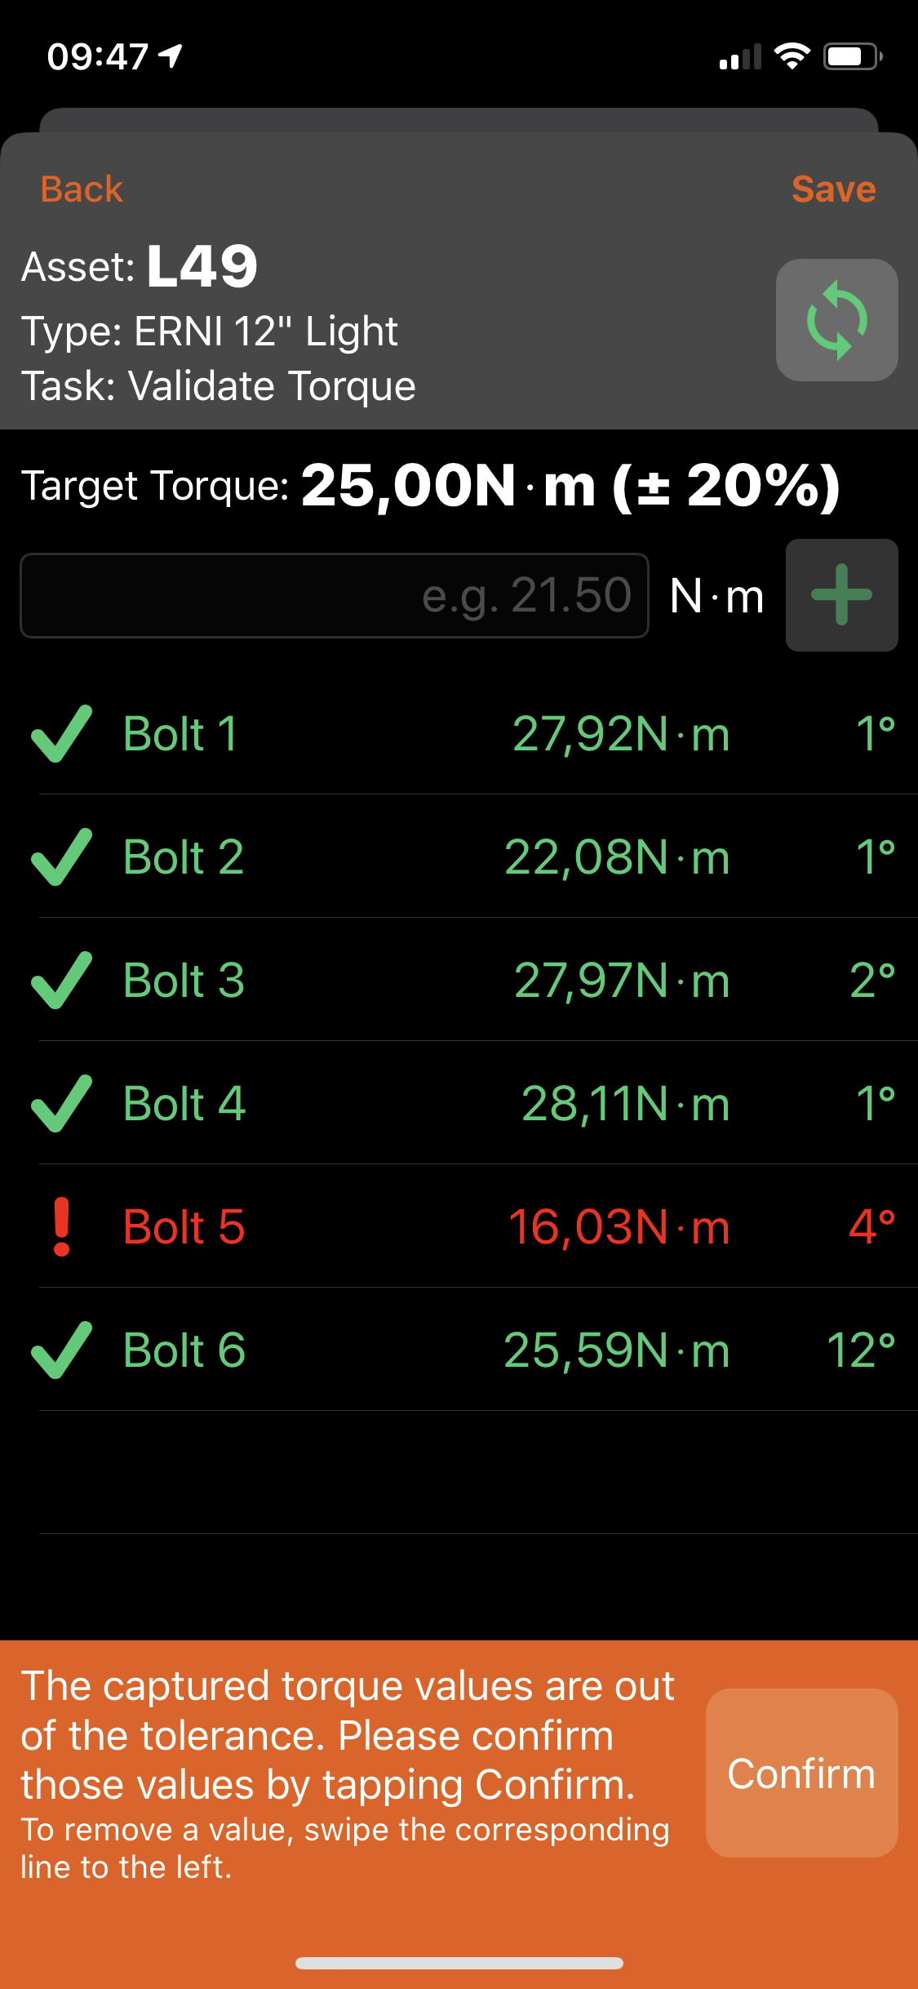918x1989 pixels.
Task: Tap the home indicator bar
Action: click(459, 1963)
